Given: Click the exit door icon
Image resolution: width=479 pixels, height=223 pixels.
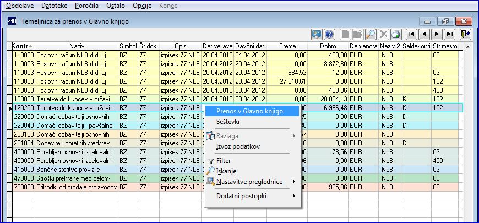Looking at the screenshot, I should click(x=465, y=34).
